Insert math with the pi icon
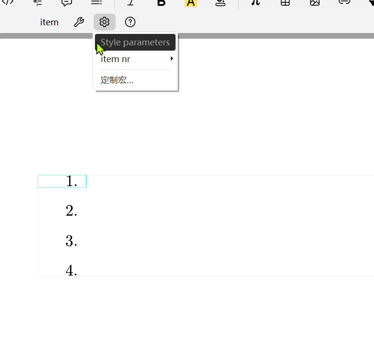The height and width of the screenshot is (363, 374). click(x=256, y=3)
